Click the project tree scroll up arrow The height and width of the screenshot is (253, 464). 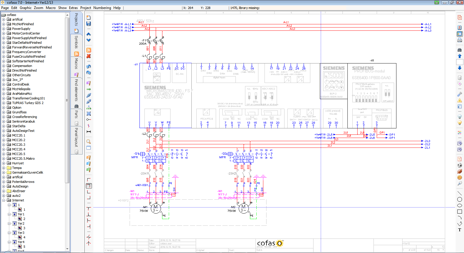[67, 15]
